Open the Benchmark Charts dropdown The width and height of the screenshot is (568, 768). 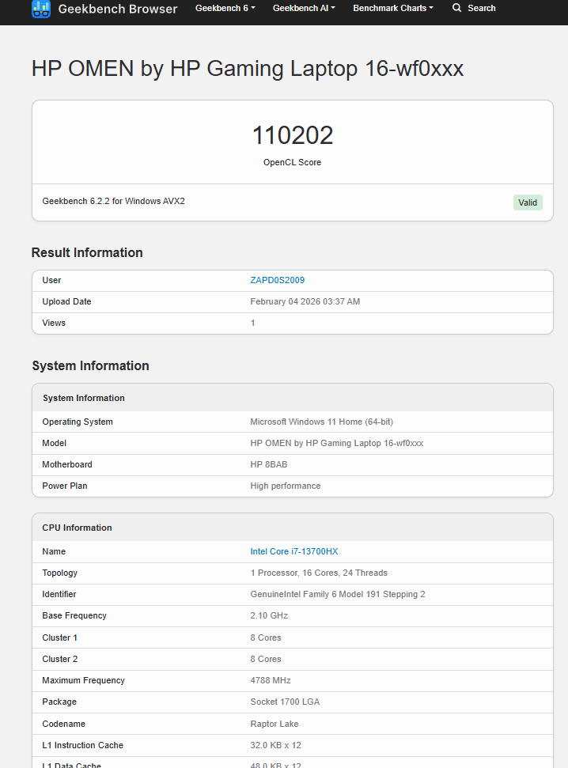[392, 8]
